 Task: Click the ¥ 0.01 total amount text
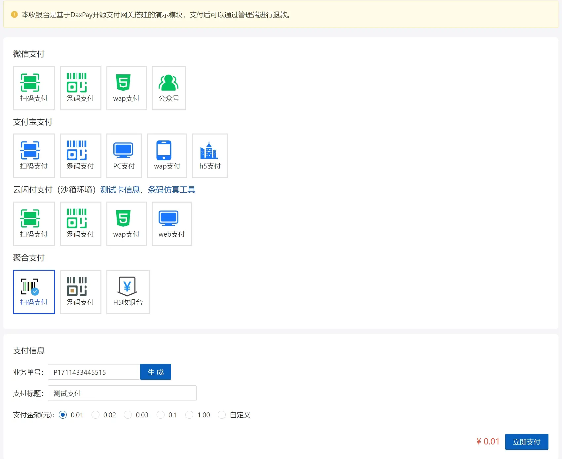pyautogui.click(x=488, y=441)
